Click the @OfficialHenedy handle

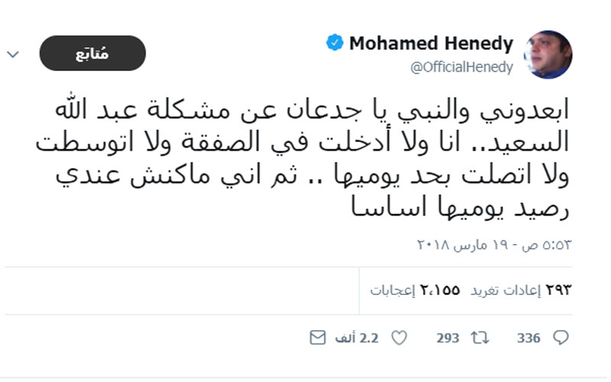tap(461, 67)
